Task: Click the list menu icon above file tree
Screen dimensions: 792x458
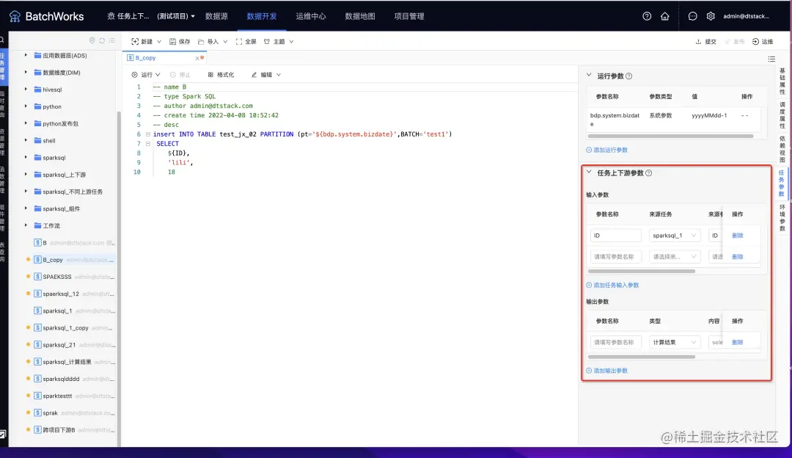Action: point(111,40)
